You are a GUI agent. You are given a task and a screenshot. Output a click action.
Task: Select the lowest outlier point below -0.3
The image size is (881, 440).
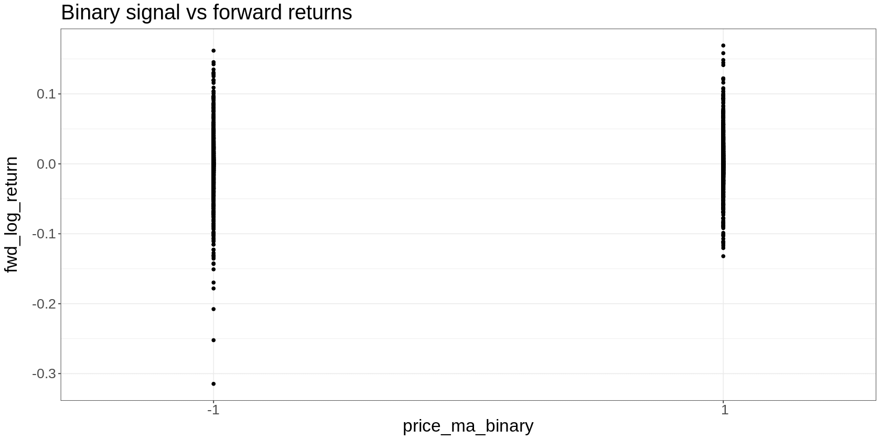coord(213,384)
